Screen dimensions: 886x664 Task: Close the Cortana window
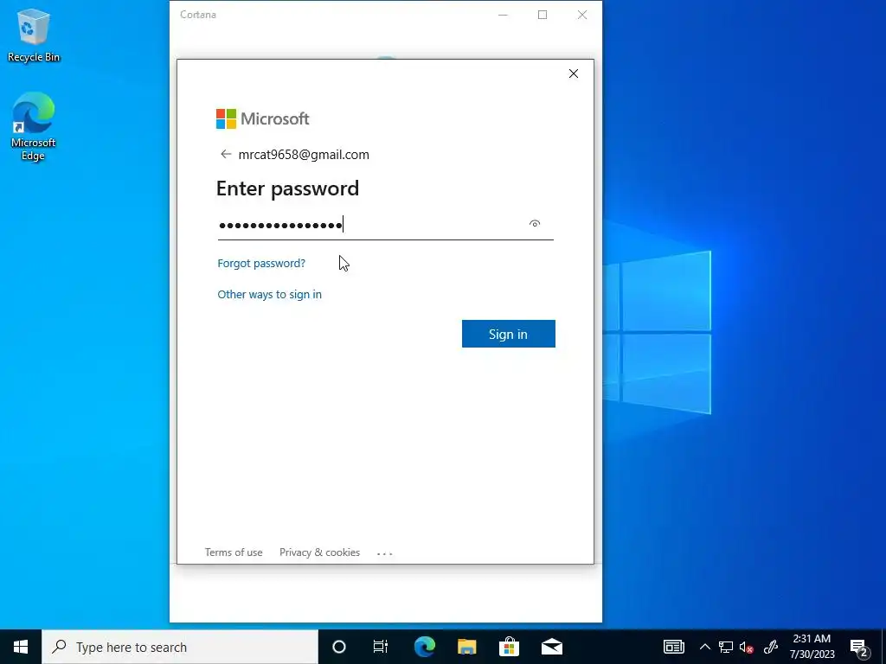[582, 15]
